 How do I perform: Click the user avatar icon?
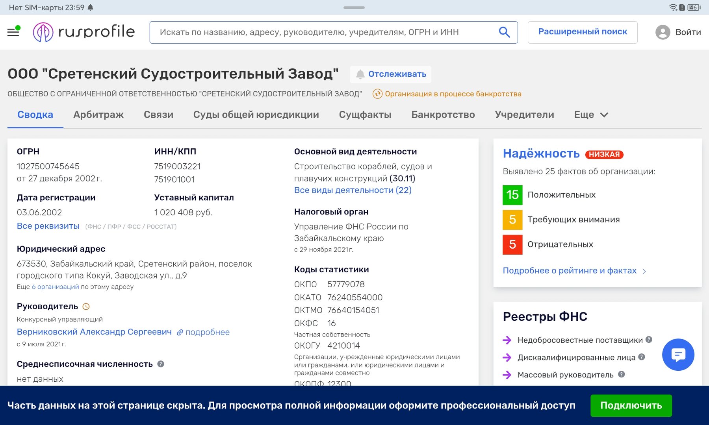[x=663, y=32]
